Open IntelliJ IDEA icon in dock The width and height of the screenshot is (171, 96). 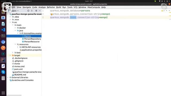coord(3,60)
